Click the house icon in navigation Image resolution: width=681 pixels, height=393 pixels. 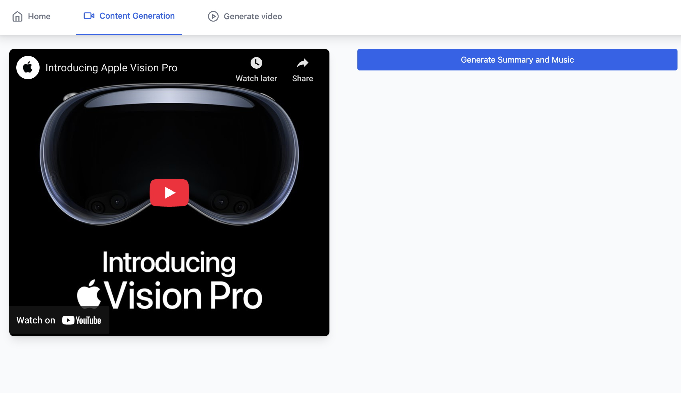[17, 16]
